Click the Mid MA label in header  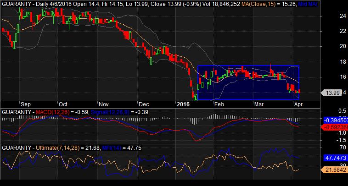pos(308,4)
